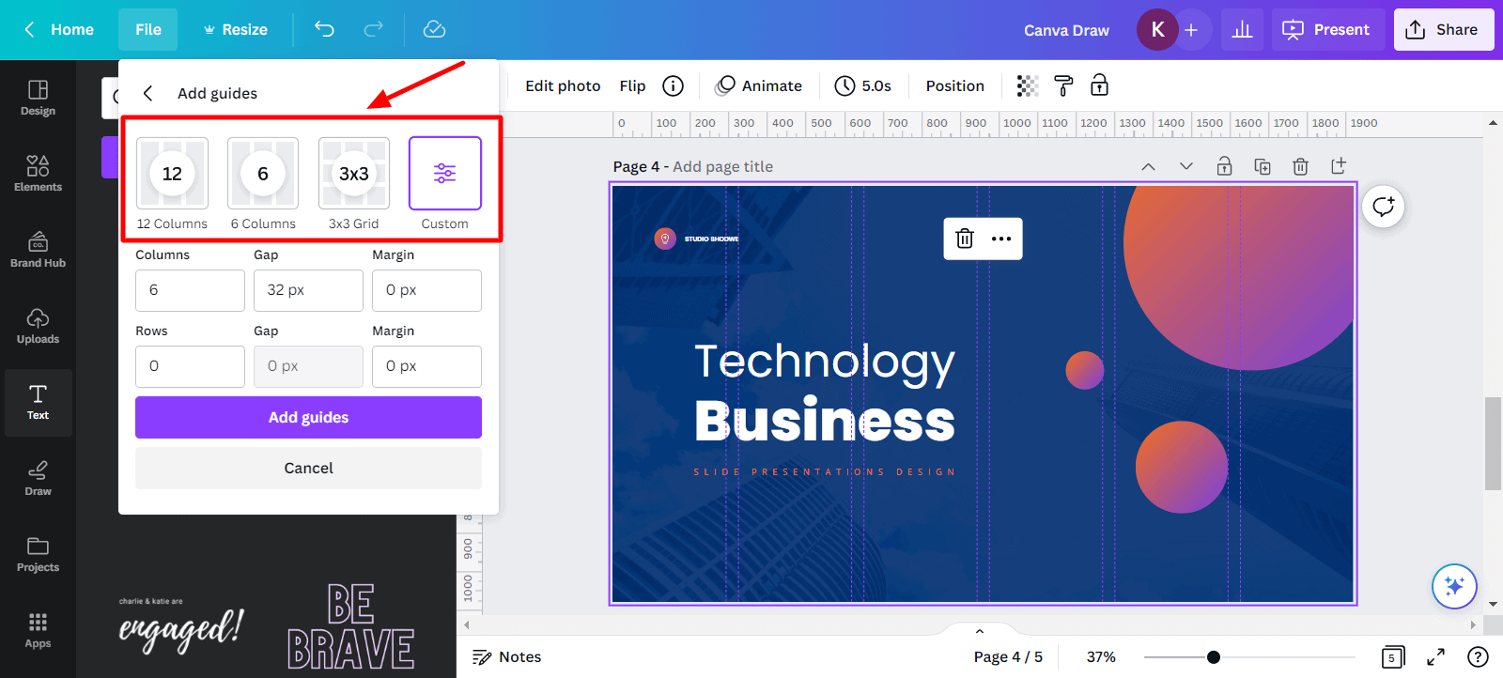Move page down with chevron
Image resolution: width=1503 pixels, height=678 pixels.
point(1186,166)
